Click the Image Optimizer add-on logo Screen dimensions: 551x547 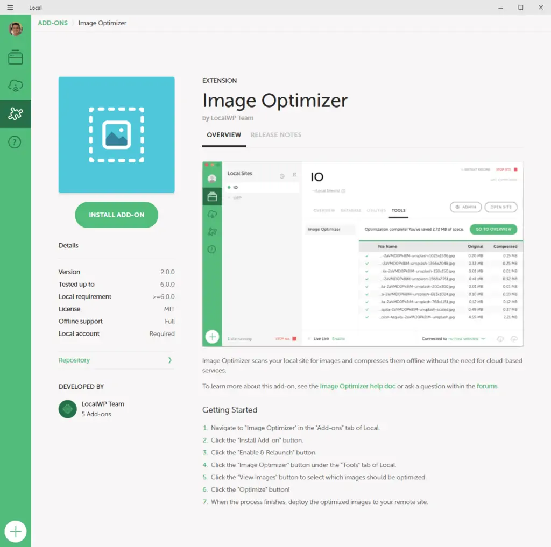coord(116,135)
